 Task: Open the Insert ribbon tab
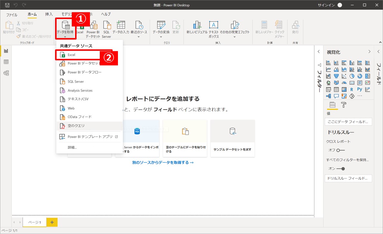(49, 14)
